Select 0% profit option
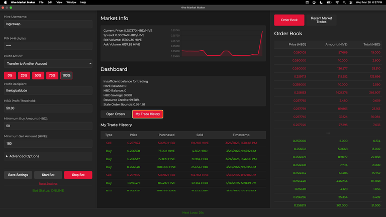 click(10, 75)
